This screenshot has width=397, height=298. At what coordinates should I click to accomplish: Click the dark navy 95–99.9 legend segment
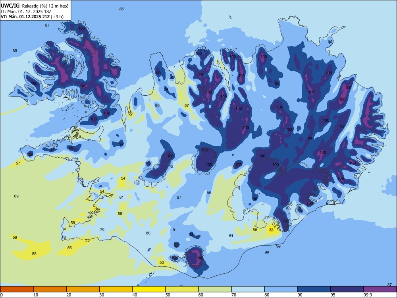[x=347, y=289]
